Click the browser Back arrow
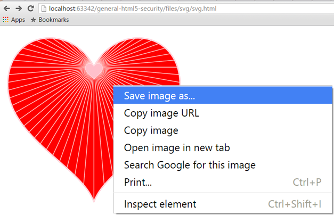Image resolution: width=334 pixels, height=215 pixels. (x=7, y=9)
